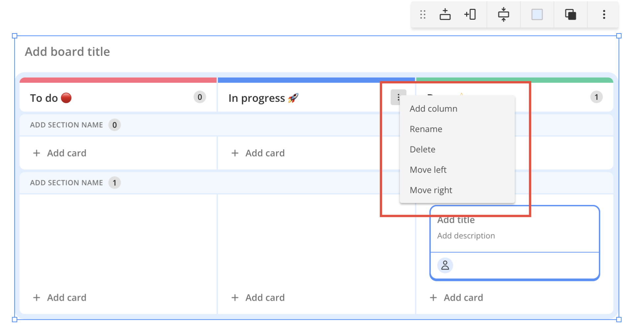Click the collapse sections toolbar icon
The height and width of the screenshot is (325, 623).
(x=504, y=14)
